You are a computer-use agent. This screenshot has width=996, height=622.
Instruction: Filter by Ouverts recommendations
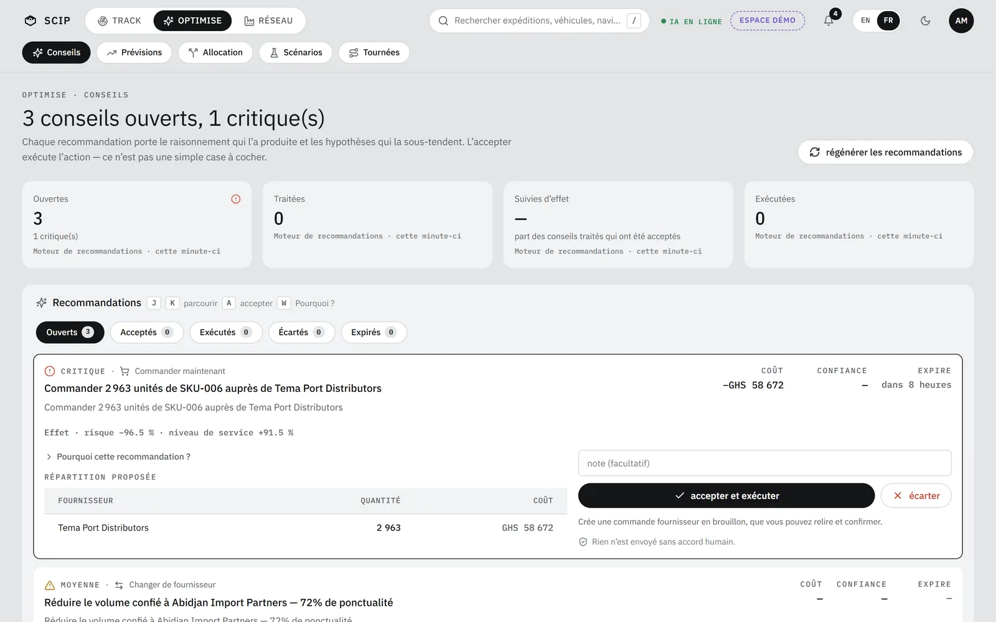tap(70, 332)
